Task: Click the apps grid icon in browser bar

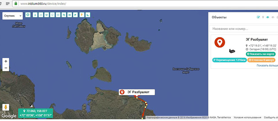Action: pos(8,3)
